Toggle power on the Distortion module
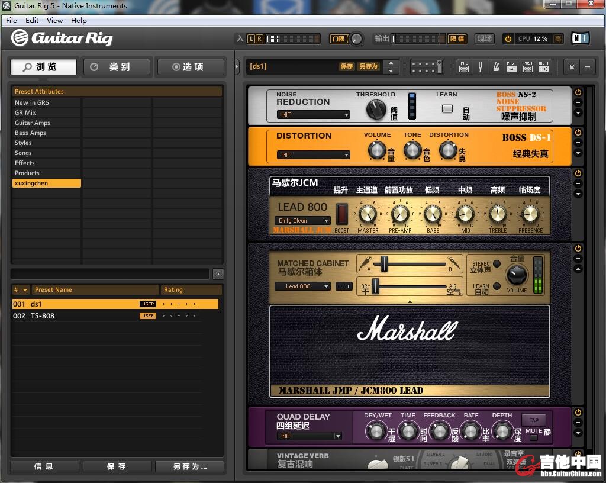 pyautogui.click(x=578, y=133)
